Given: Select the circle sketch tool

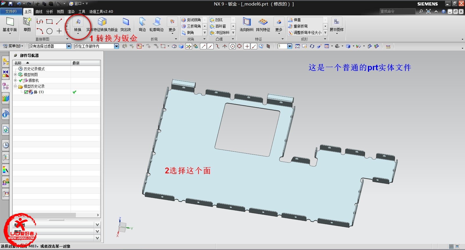Looking at the screenshot, I should [49, 31].
